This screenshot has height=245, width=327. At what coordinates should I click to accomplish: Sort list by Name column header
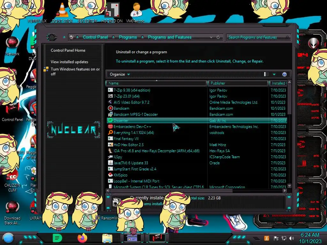156,83
